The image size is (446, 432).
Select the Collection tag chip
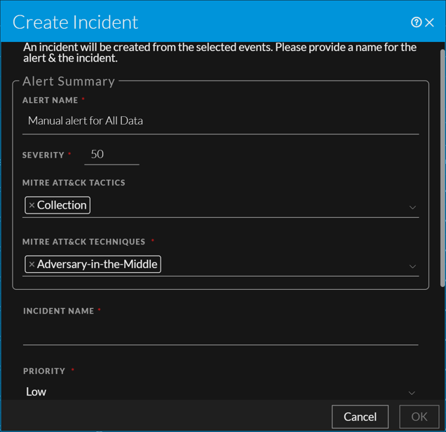[x=62, y=205]
